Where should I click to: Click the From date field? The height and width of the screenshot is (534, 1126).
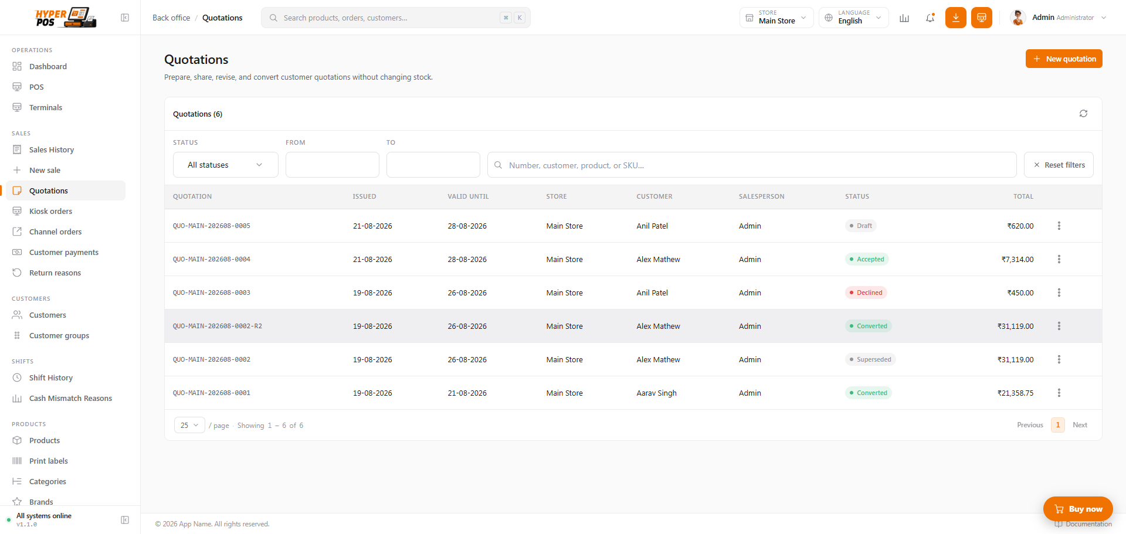coord(333,165)
